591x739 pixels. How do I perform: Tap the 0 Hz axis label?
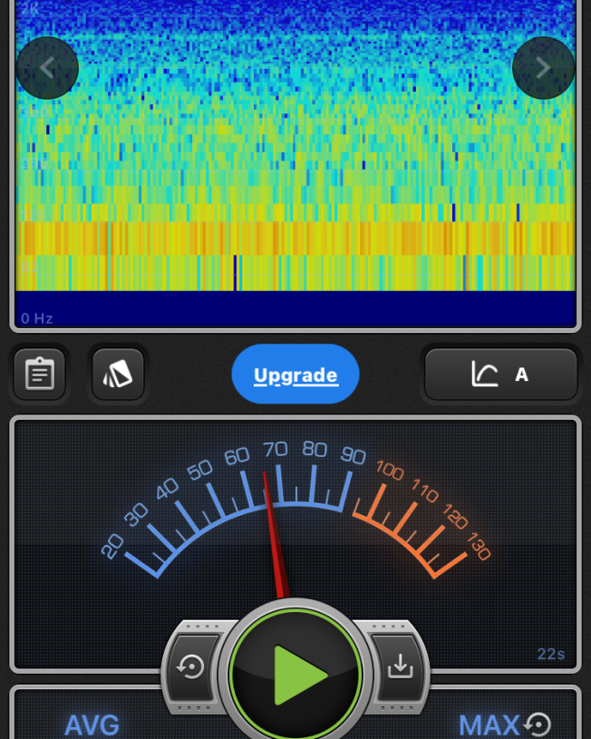(37, 318)
